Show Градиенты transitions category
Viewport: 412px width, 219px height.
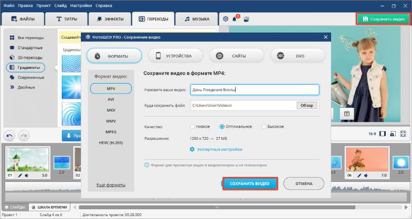click(25, 67)
